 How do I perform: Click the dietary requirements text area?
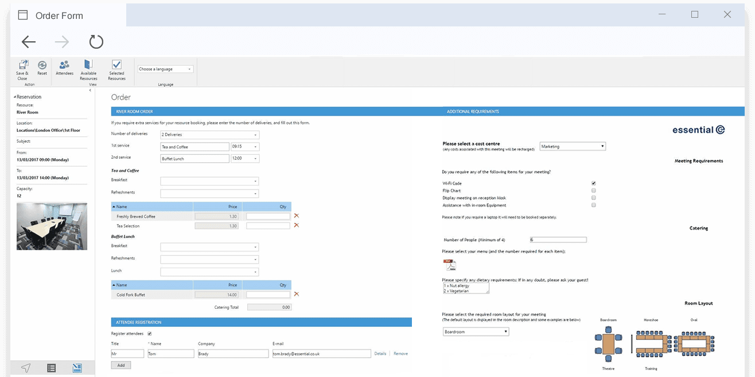pos(466,288)
